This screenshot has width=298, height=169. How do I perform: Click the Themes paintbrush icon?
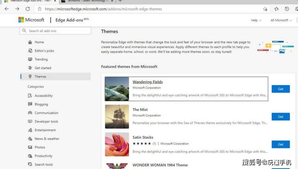click(x=30, y=77)
